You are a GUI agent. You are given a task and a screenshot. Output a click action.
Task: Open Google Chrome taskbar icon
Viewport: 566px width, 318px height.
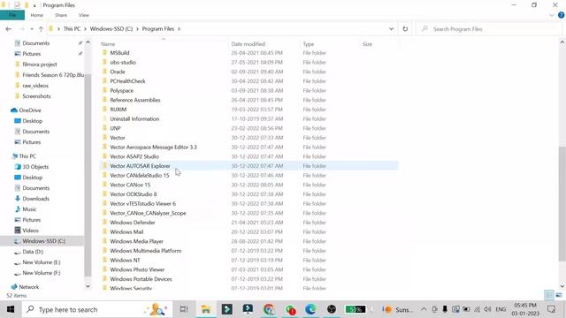click(x=269, y=309)
